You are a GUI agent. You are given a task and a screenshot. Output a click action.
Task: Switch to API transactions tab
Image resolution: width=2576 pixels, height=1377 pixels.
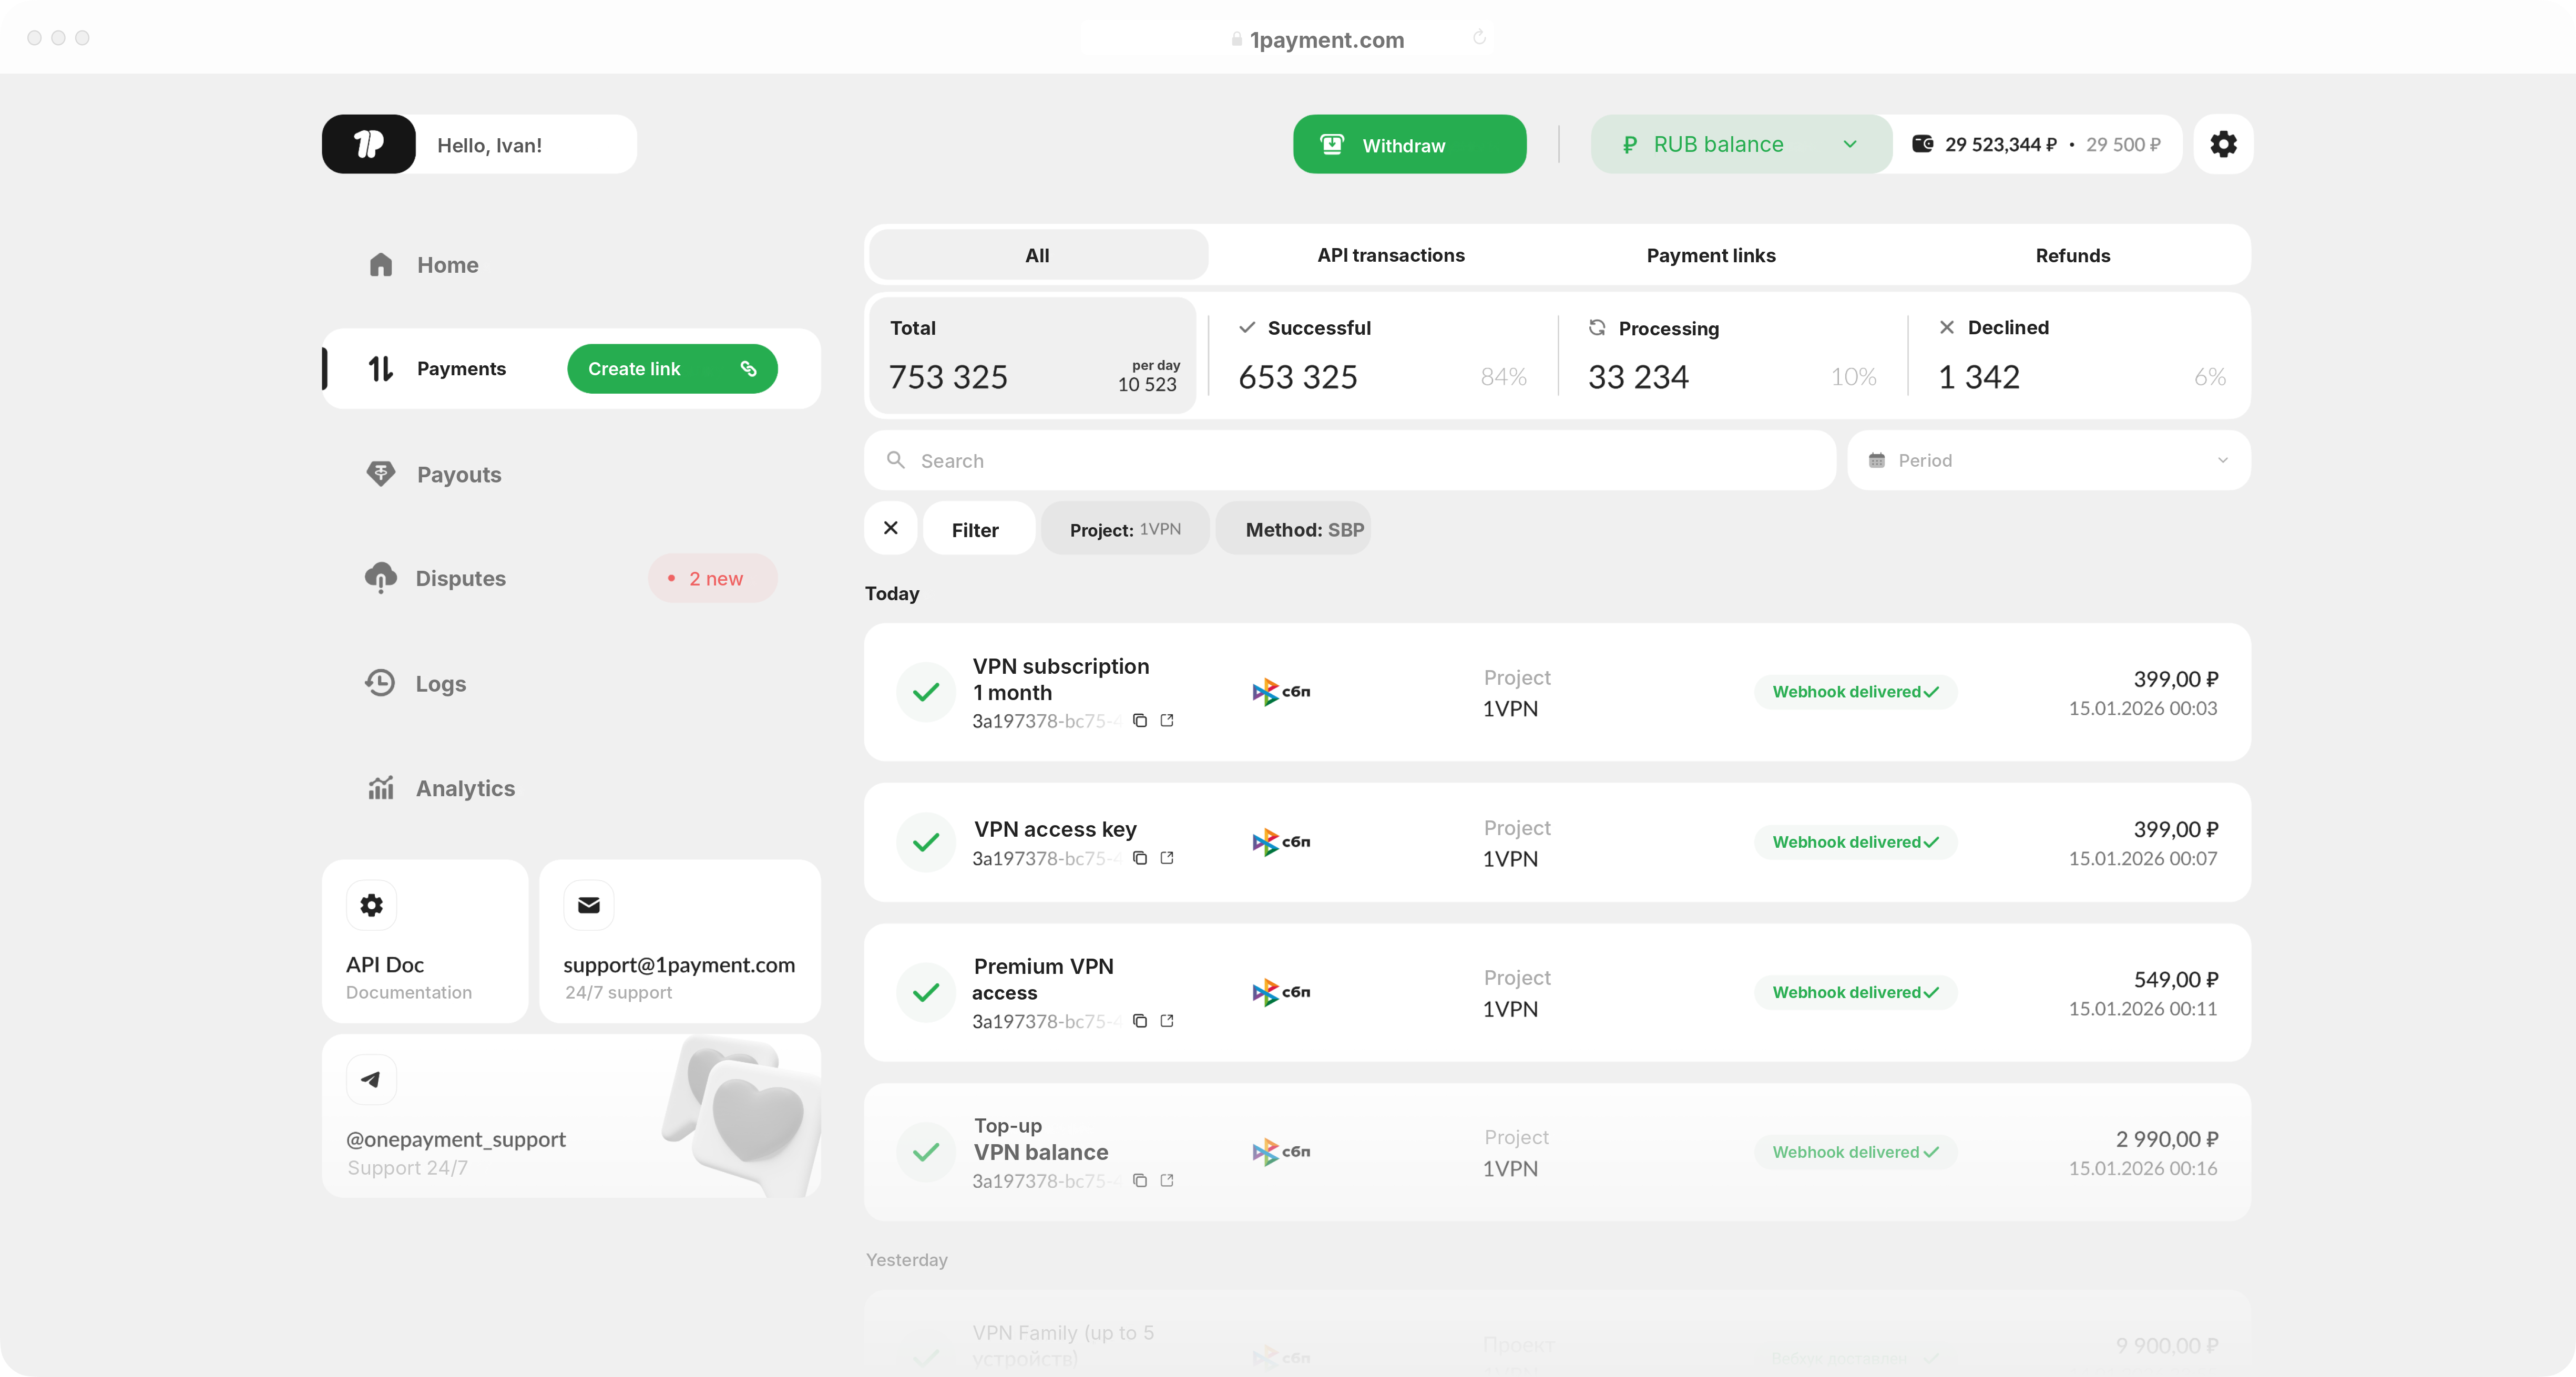[1391, 255]
